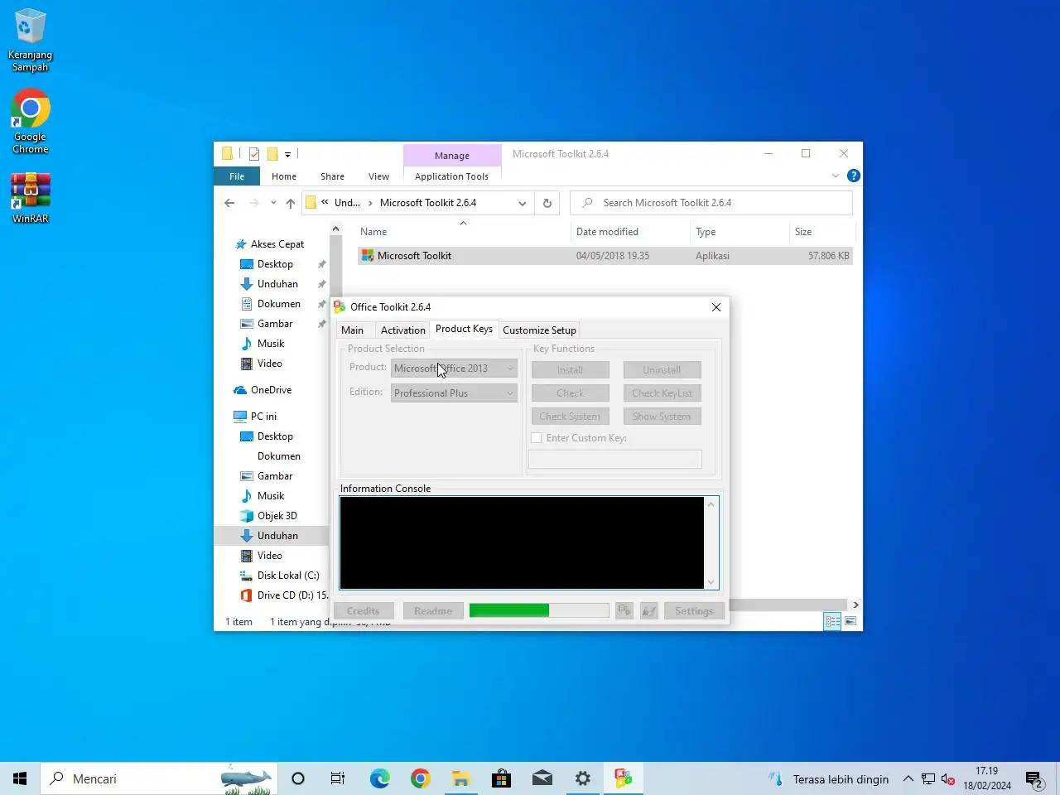Open the Share ribbon tab
Viewport: 1060px width, 795px height.
point(332,176)
